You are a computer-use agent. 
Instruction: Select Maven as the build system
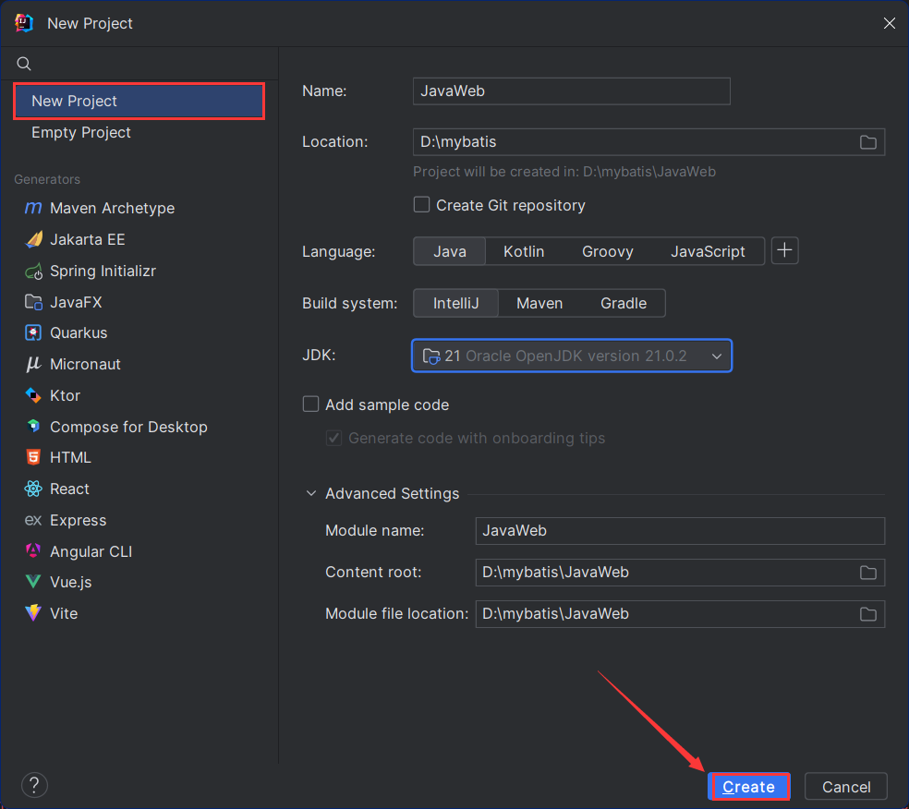click(x=539, y=303)
